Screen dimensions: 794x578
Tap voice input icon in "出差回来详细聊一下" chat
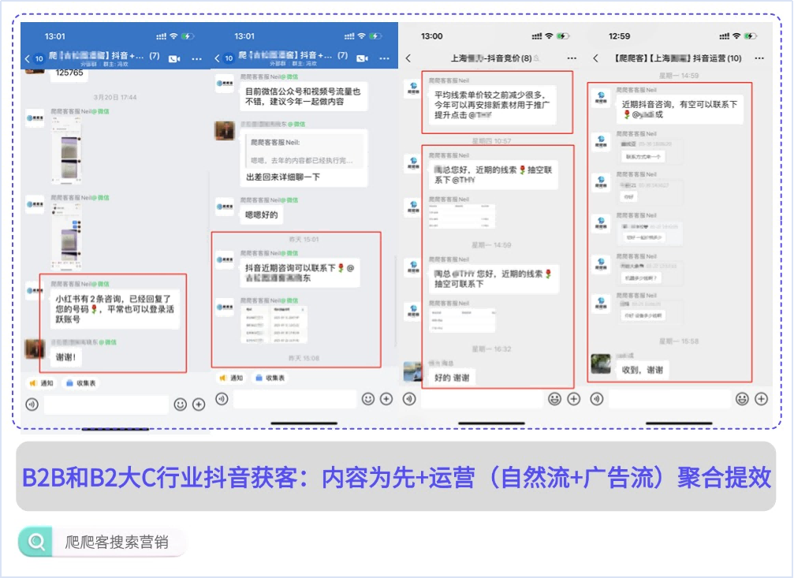point(222,399)
